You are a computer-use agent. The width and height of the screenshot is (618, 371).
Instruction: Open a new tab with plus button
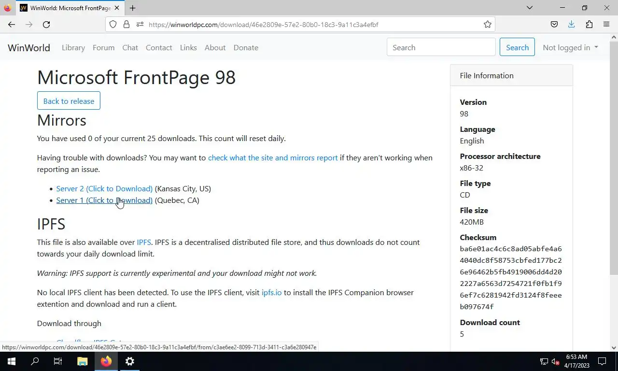(132, 8)
